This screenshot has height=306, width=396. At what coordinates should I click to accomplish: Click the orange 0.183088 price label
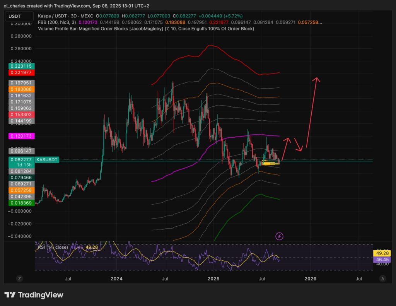click(x=21, y=89)
